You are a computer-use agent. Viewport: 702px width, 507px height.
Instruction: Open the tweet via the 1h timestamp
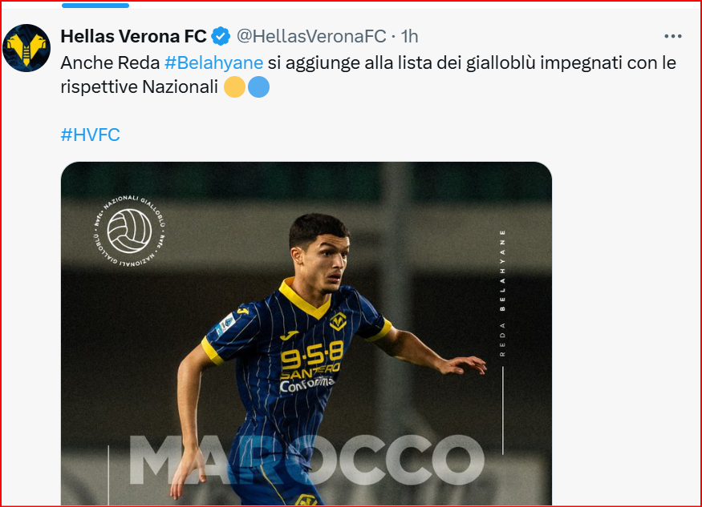(x=409, y=36)
